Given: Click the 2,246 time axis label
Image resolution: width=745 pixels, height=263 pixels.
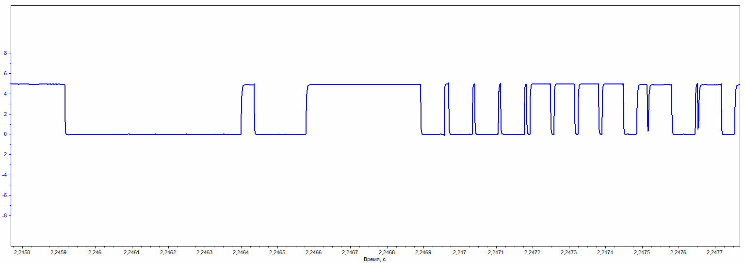Looking at the screenshot, I should 95,253.
